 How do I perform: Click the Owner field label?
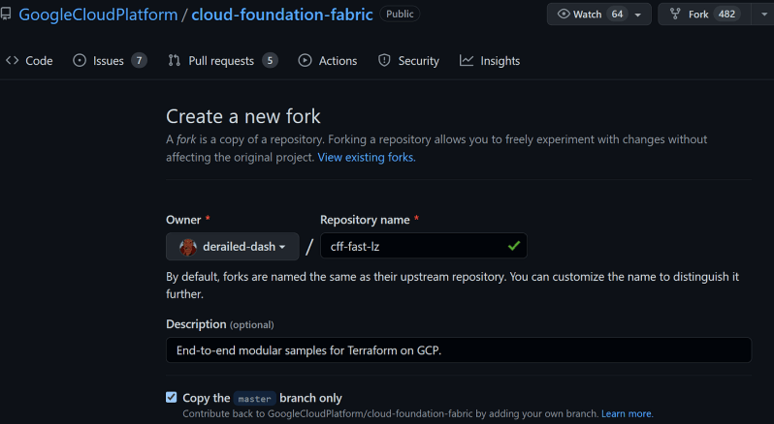click(183, 220)
